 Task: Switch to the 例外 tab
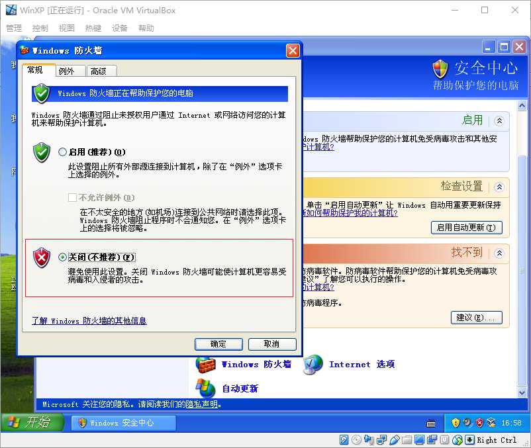(70, 71)
